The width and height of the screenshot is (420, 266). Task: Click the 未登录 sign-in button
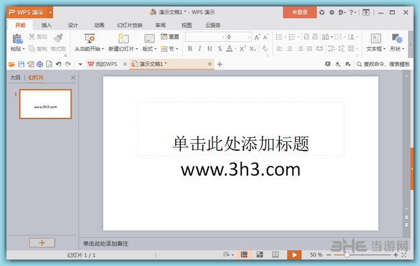[300, 12]
